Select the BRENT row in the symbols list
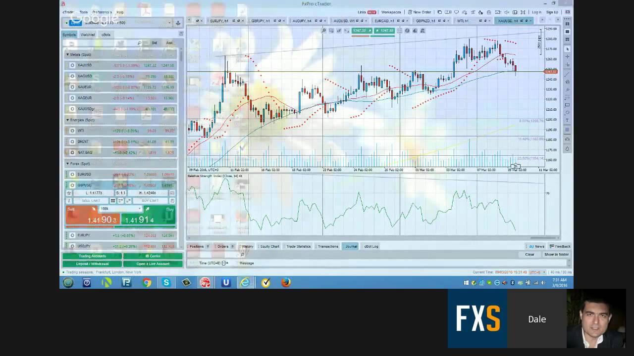This screenshot has height=356, width=634. coord(121,141)
